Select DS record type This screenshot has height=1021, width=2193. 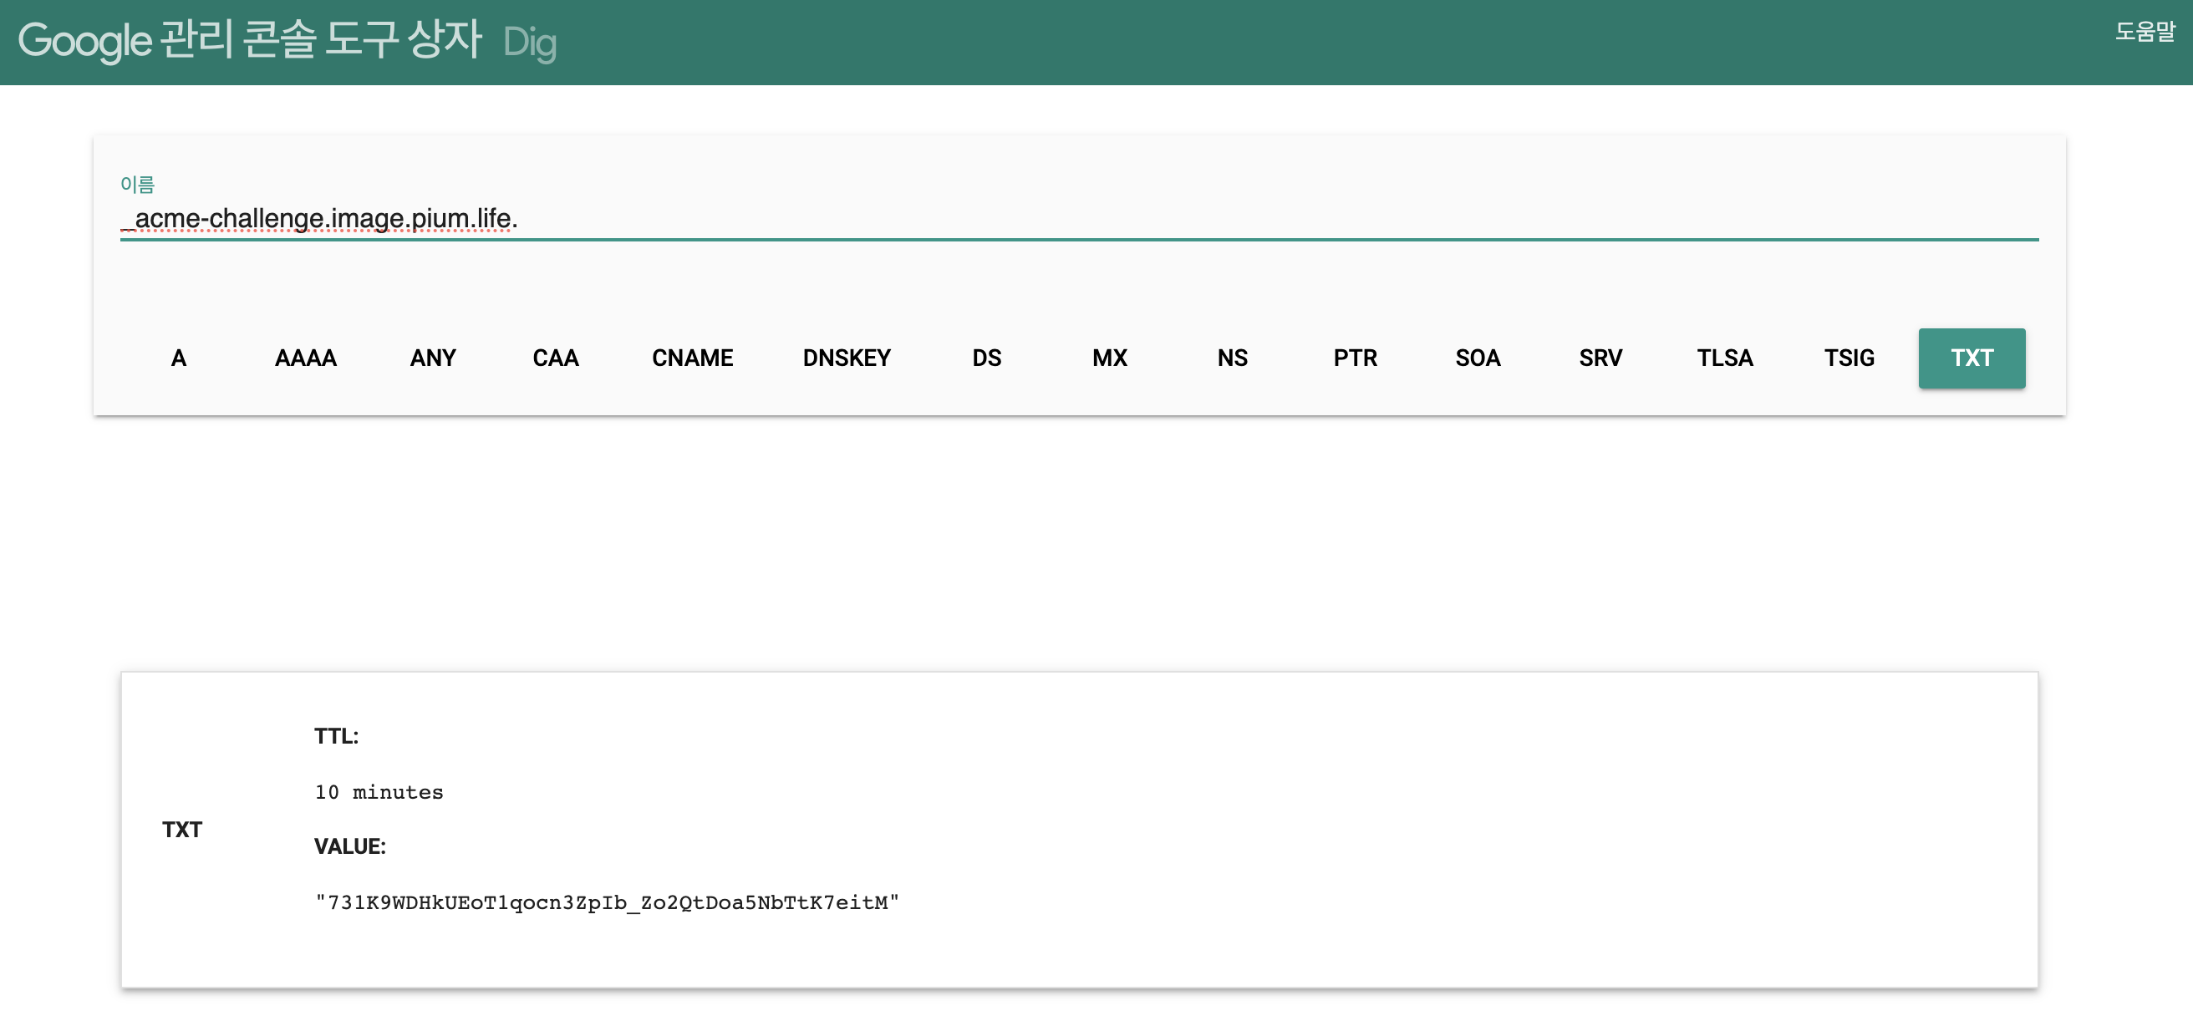[987, 358]
